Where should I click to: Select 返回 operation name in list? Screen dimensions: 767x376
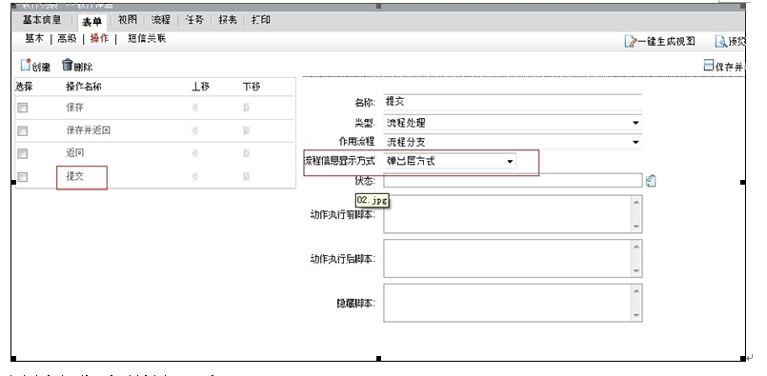pos(75,153)
